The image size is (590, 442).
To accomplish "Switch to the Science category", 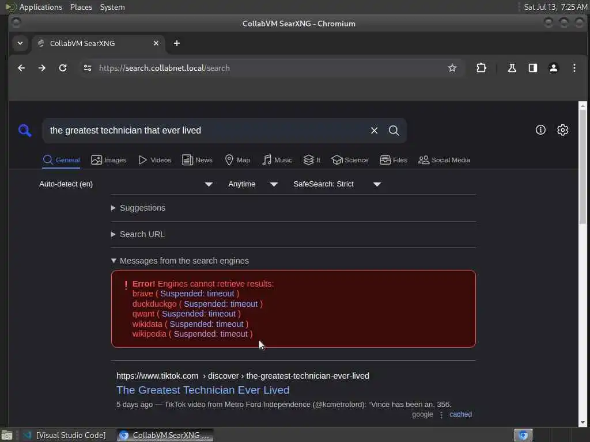I will (x=350, y=160).
